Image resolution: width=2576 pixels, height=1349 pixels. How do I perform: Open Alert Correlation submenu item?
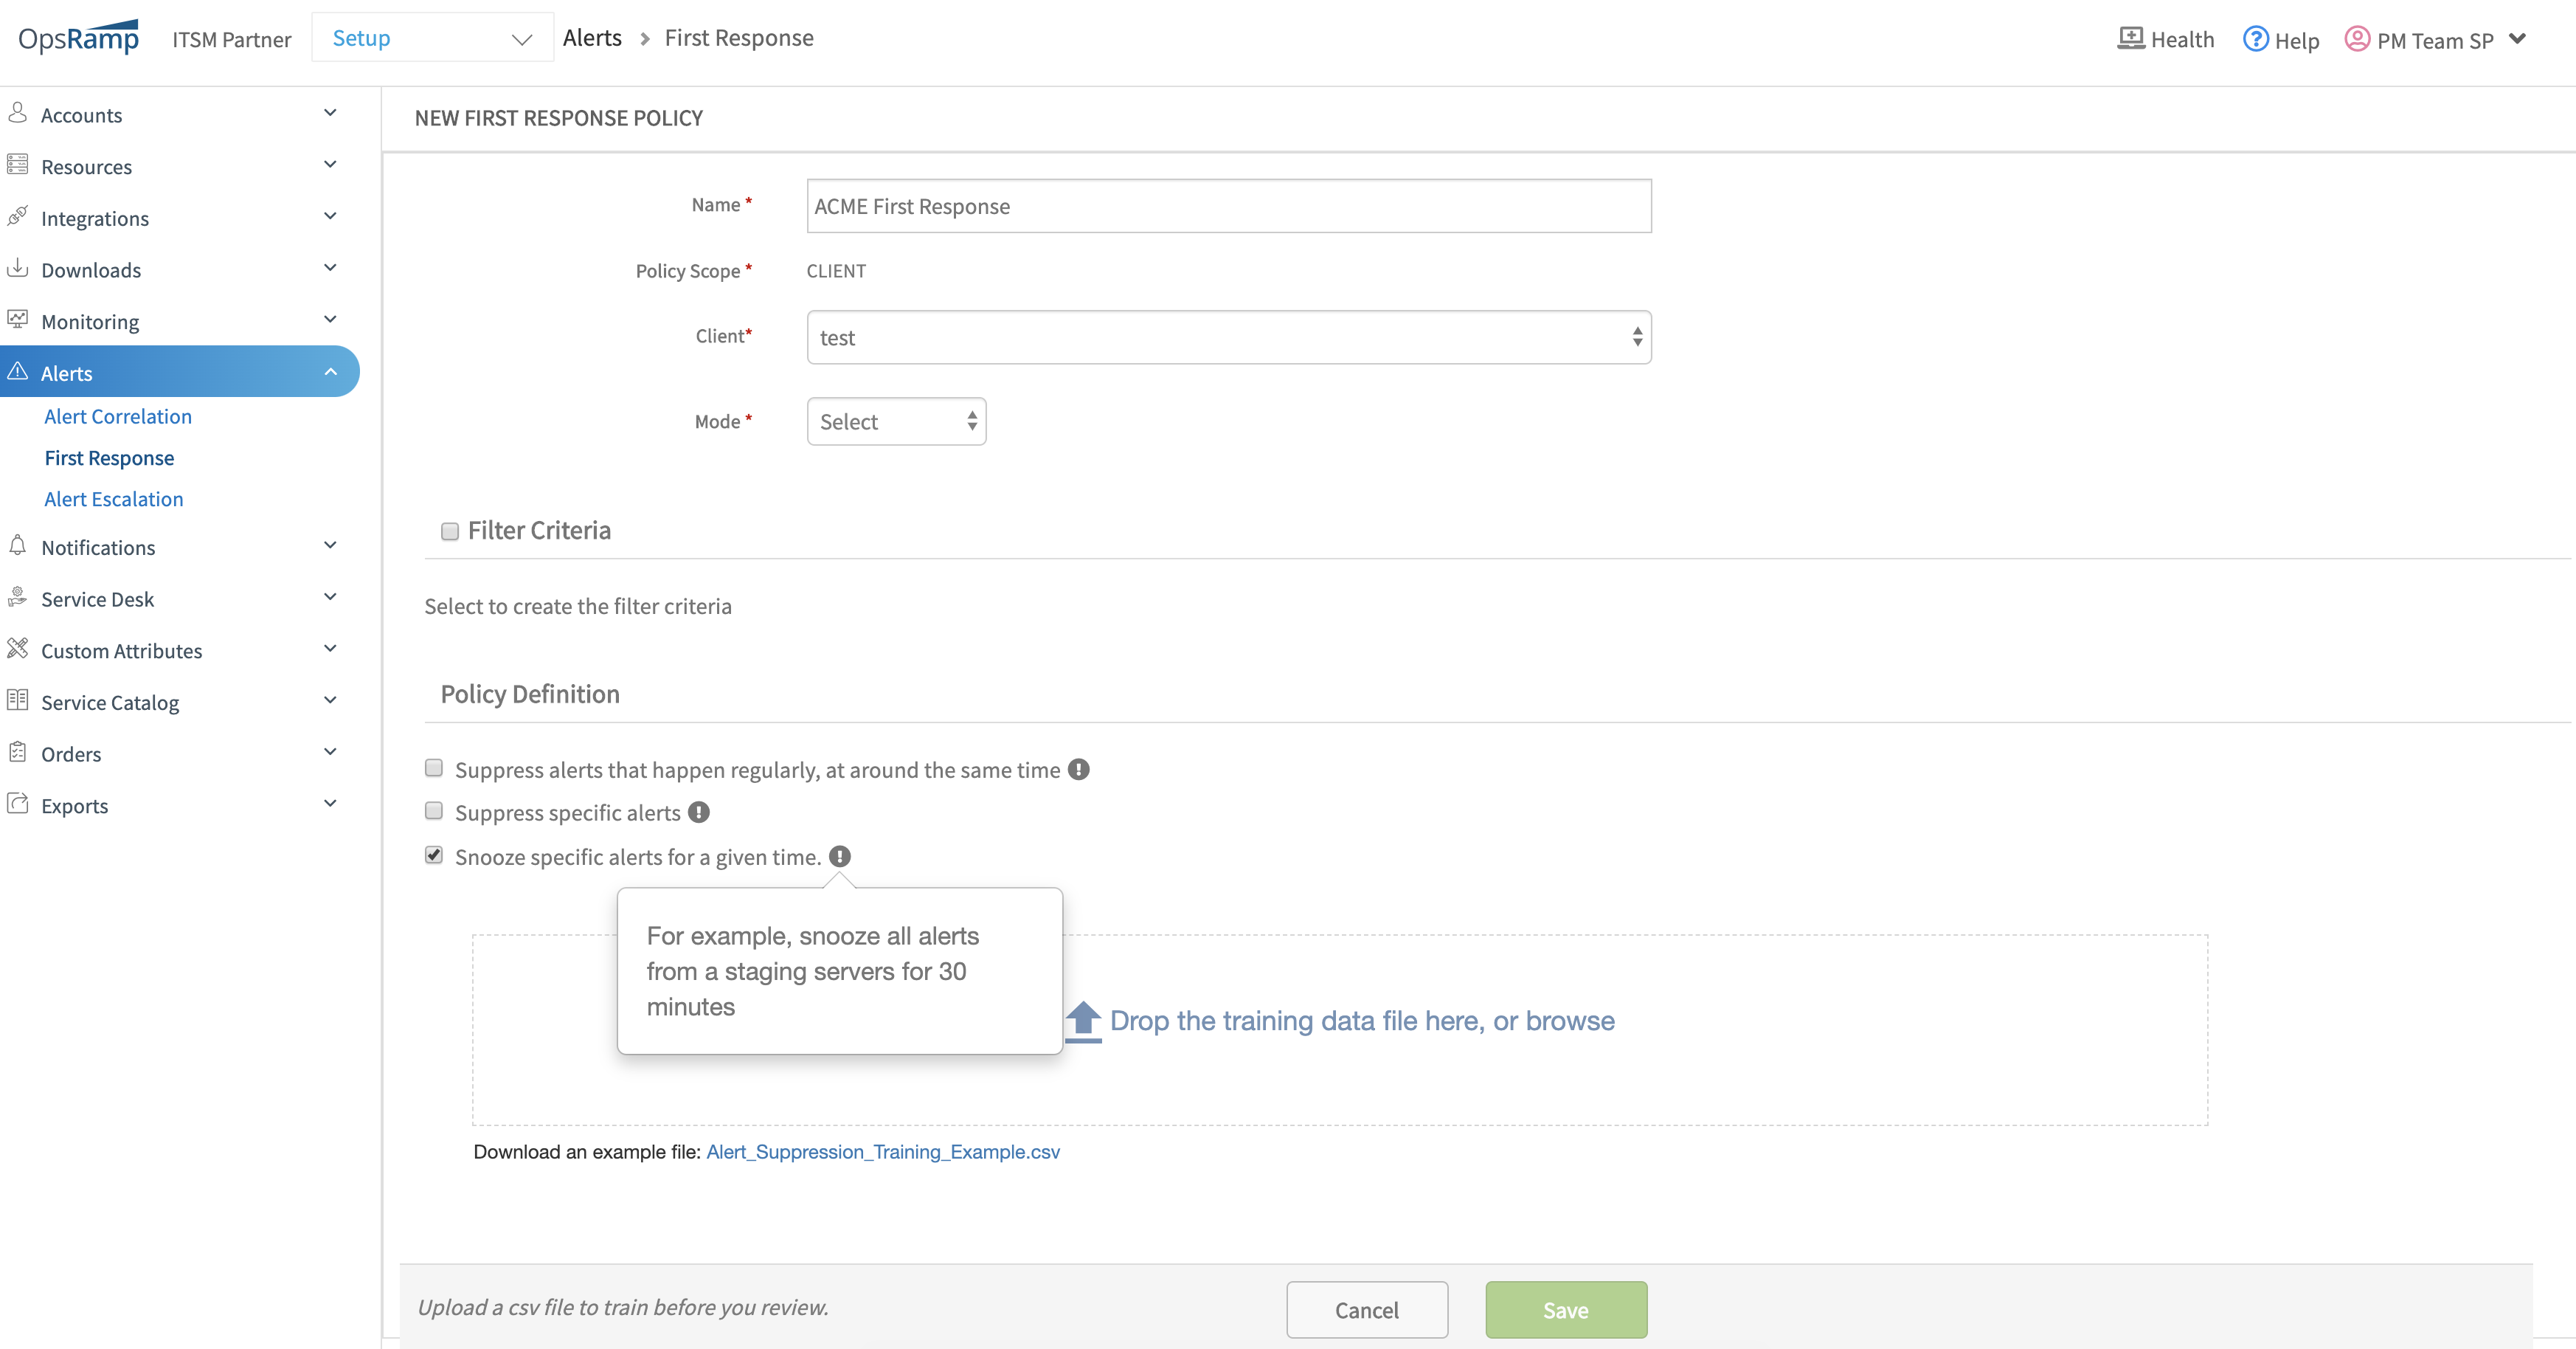click(118, 416)
